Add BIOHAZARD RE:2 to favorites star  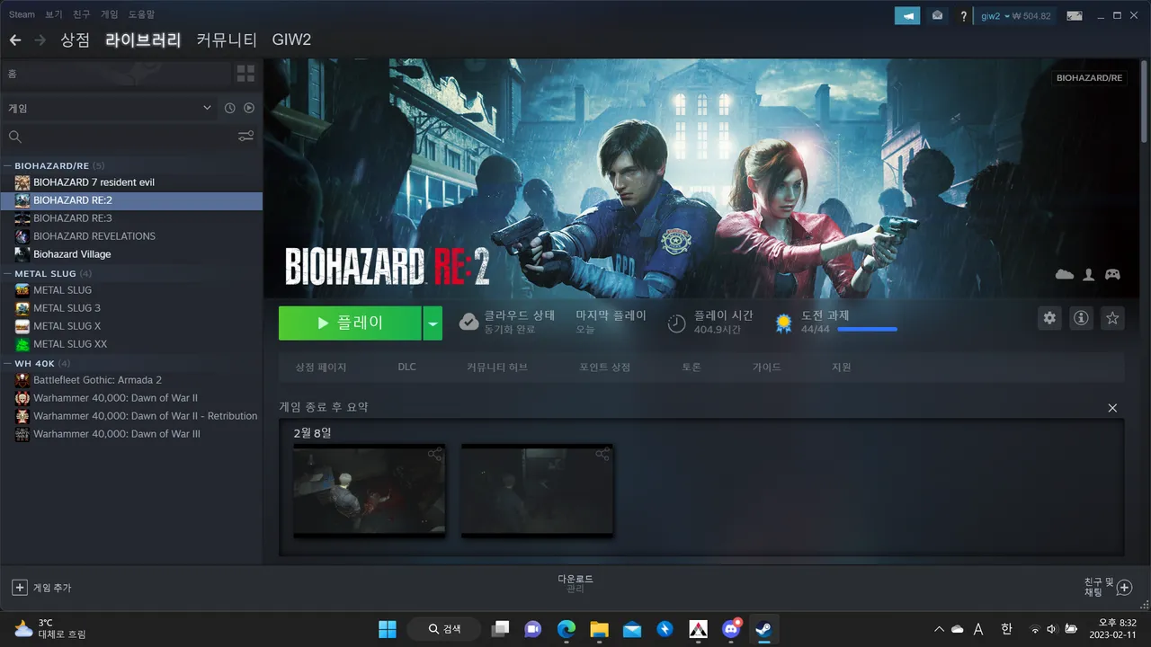click(1112, 318)
